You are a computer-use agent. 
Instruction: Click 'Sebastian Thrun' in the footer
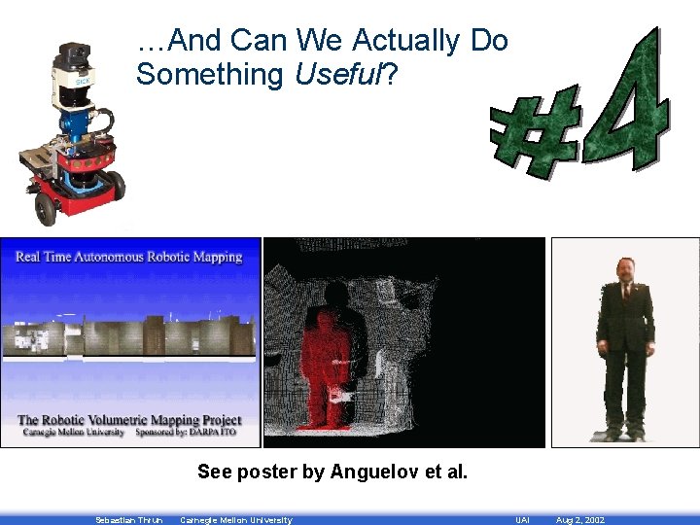pos(129,520)
